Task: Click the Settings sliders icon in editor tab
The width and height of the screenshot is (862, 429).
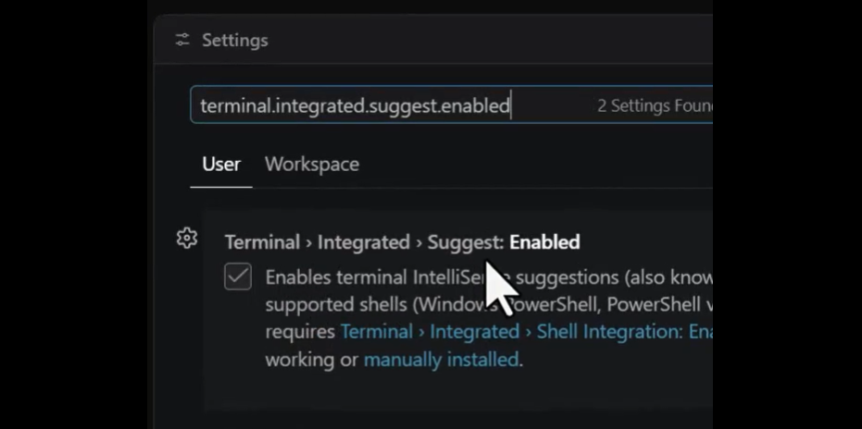Action: coord(182,40)
